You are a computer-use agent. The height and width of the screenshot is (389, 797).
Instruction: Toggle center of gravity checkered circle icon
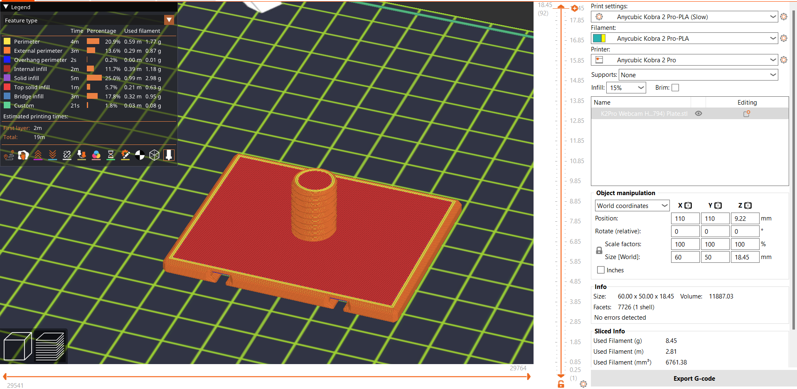140,155
